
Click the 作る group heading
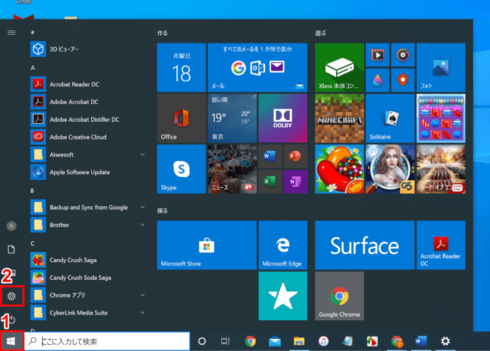pos(163,33)
